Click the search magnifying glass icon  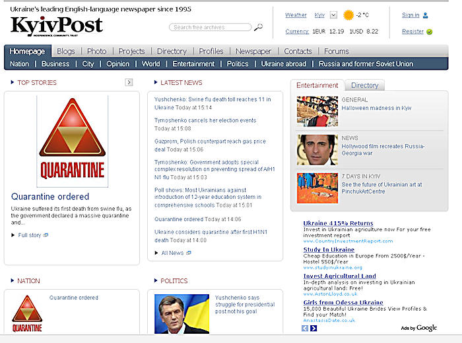[x=259, y=28]
